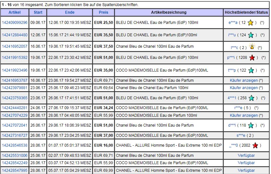
Task: Open item 142416953787
Action: click(15, 80)
